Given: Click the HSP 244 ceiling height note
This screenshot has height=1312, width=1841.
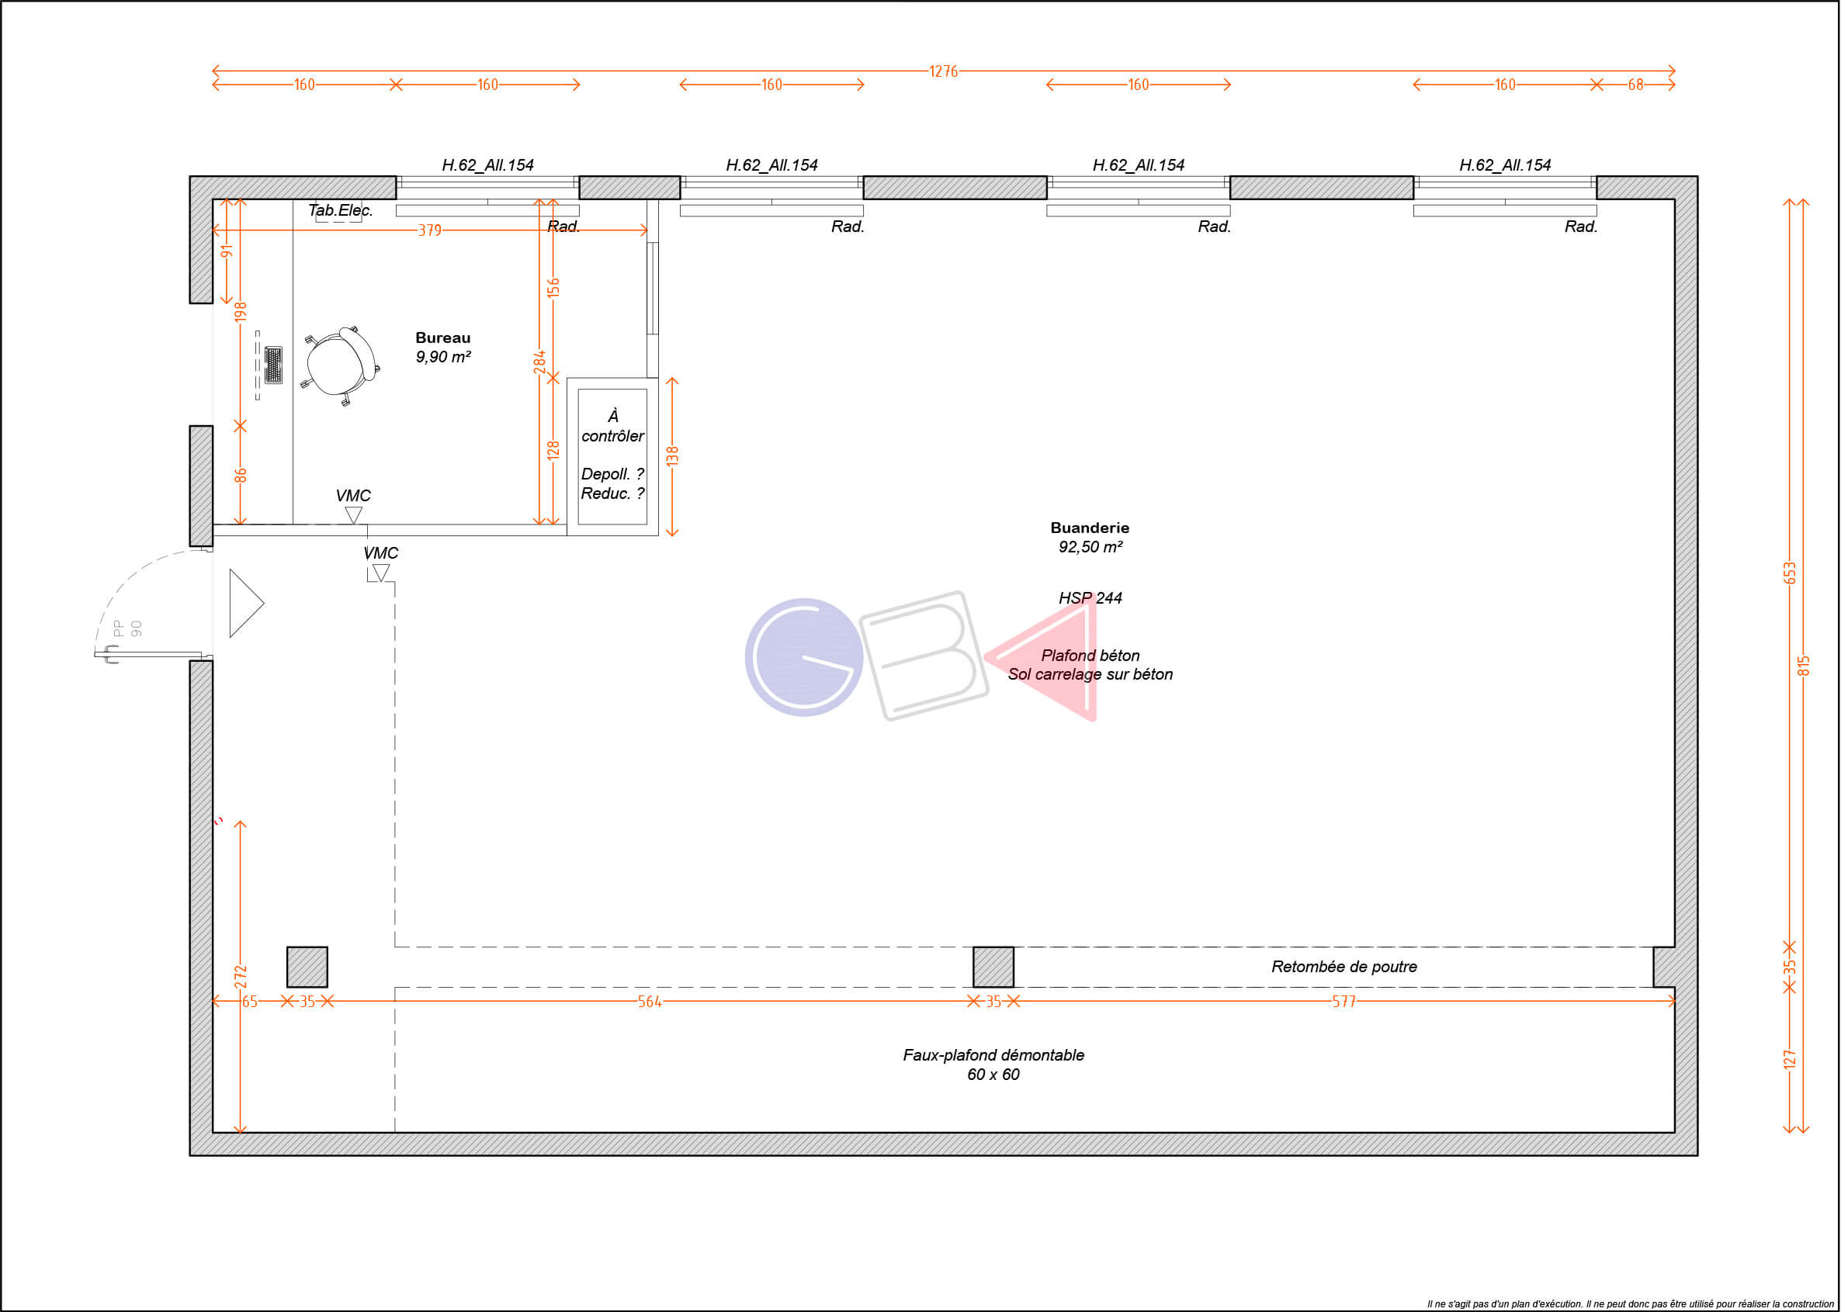Looking at the screenshot, I should (x=1090, y=598).
